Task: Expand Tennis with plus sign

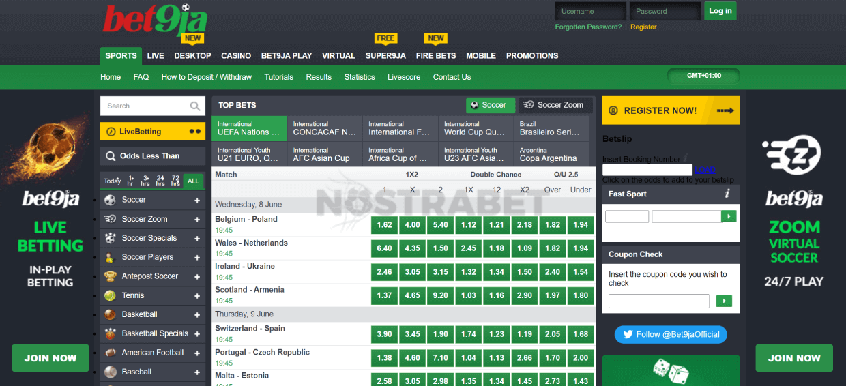Action: coord(197,296)
